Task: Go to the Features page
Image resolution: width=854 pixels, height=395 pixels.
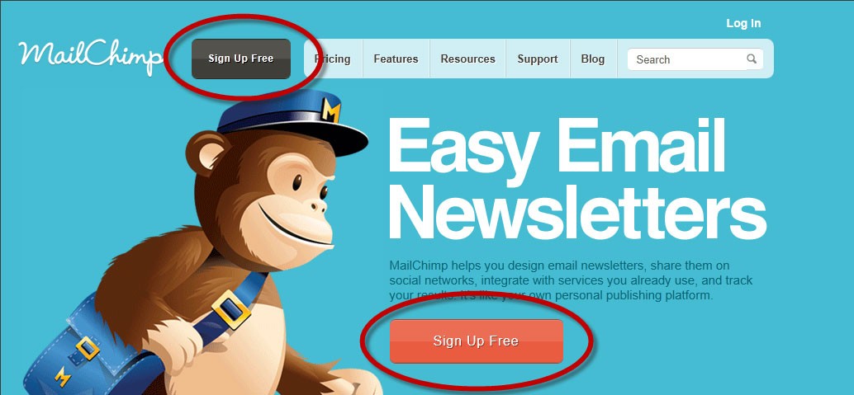Action: 396,59
